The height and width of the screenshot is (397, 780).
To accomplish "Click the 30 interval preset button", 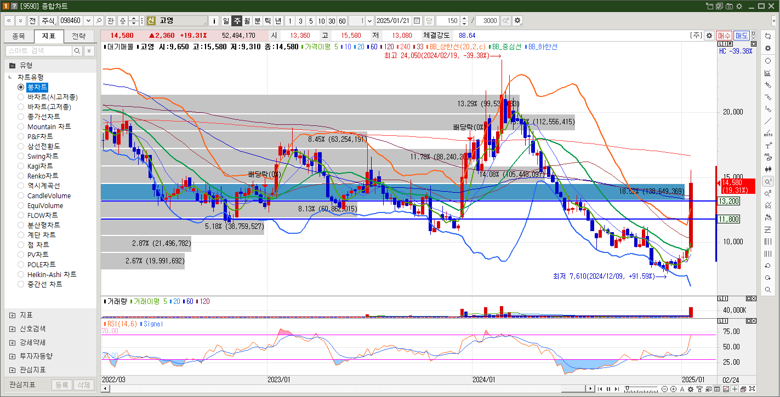I will pos(332,20).
